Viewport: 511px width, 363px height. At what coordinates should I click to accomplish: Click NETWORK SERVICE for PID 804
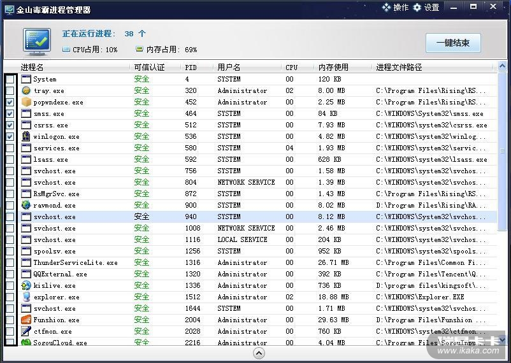pos(246,182)
